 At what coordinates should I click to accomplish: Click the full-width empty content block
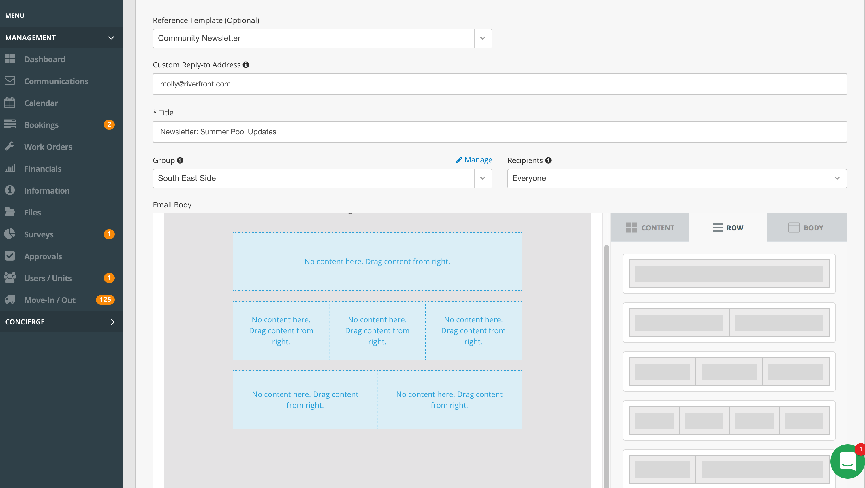[377, 261]
